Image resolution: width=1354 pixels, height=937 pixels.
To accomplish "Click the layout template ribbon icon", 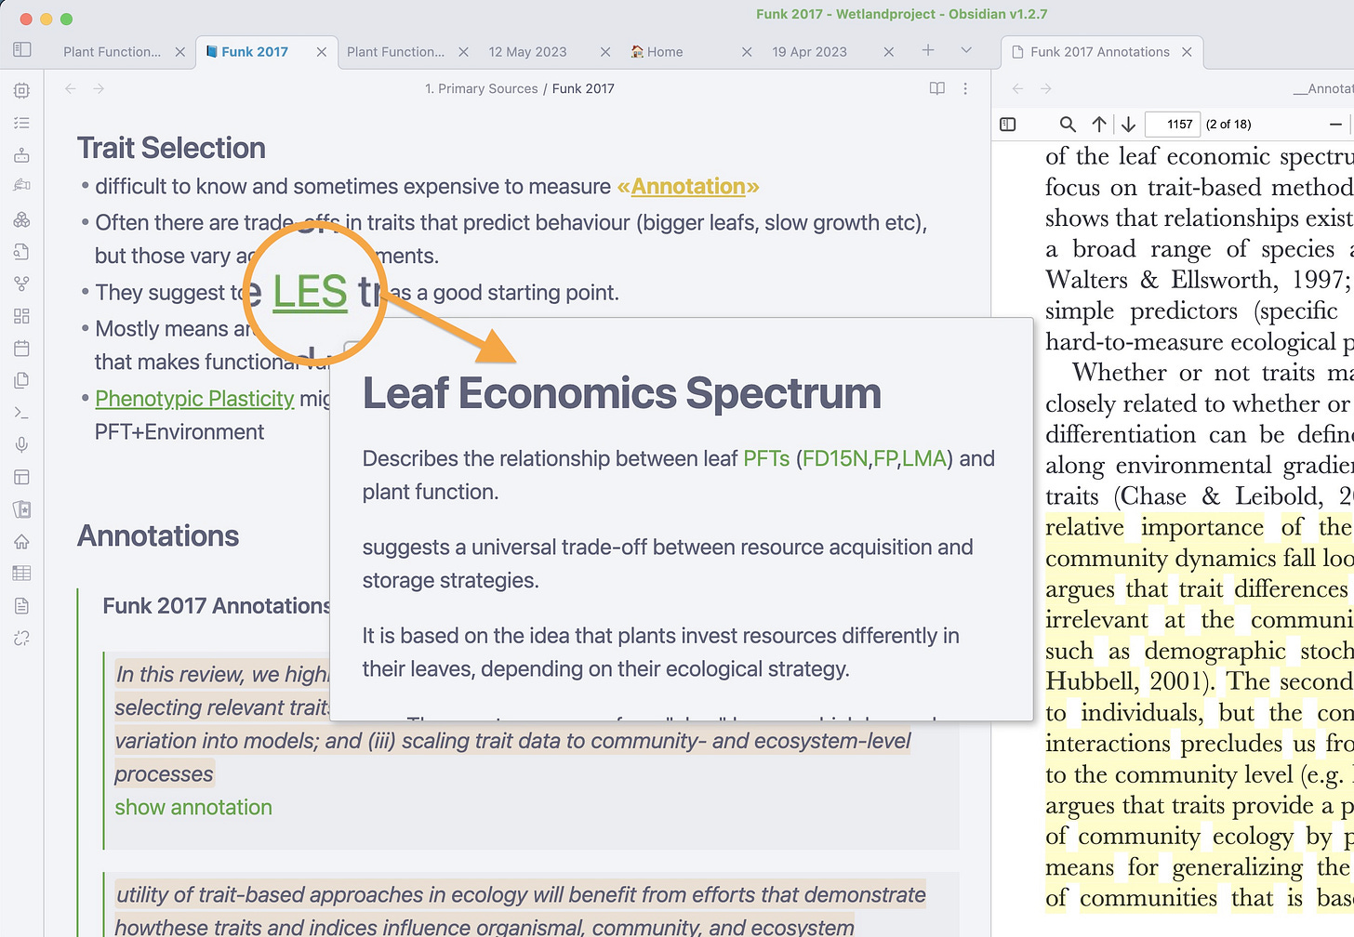I will 21,477.
